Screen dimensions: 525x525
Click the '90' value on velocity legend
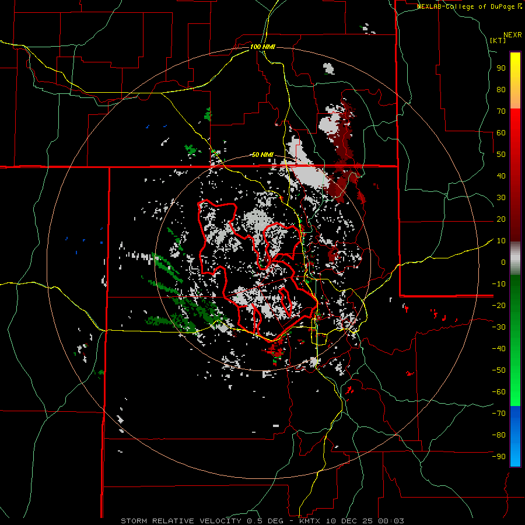pyautogui.click(x=501, y=68)
